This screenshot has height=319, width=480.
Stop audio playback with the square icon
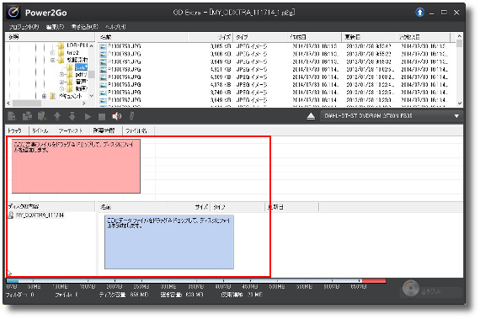102,116
